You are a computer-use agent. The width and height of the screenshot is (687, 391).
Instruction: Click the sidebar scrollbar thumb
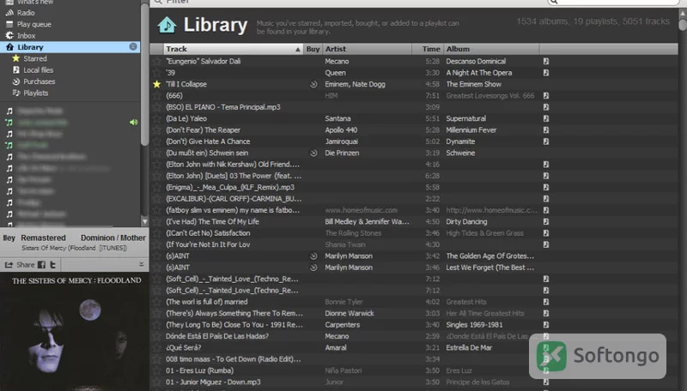click(x=144, y=75)
